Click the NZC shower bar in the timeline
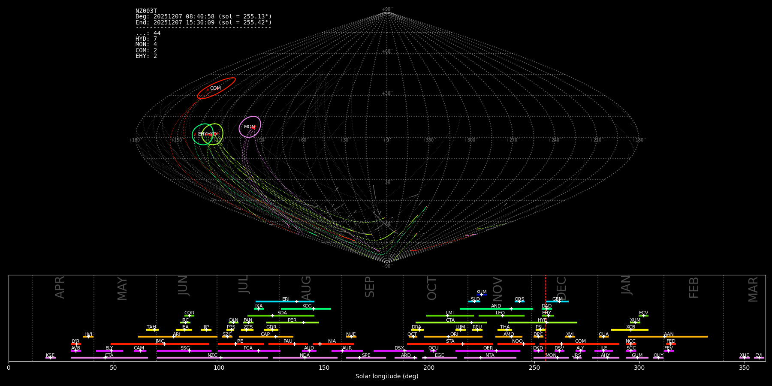The width and height of the screenshot is (772, 386). pyautogui.click(x=212, y=358)
